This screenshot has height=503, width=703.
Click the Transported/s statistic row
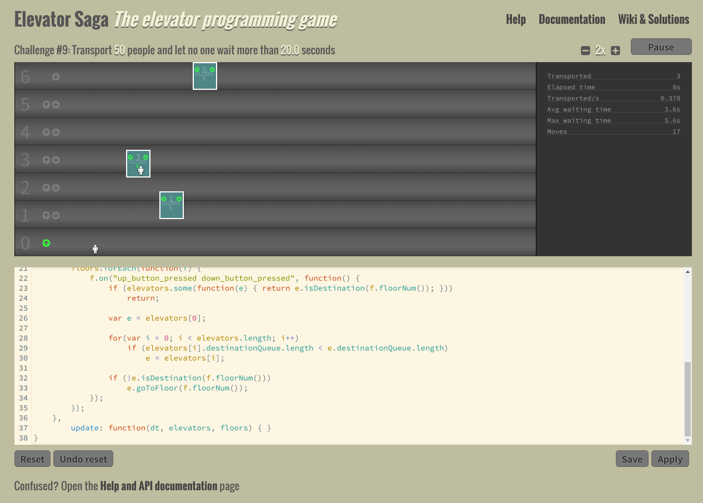point(614,98)
